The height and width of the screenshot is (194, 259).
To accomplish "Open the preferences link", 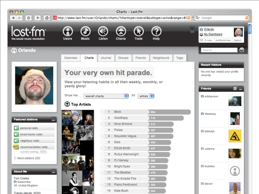I will tap(223, 40).
